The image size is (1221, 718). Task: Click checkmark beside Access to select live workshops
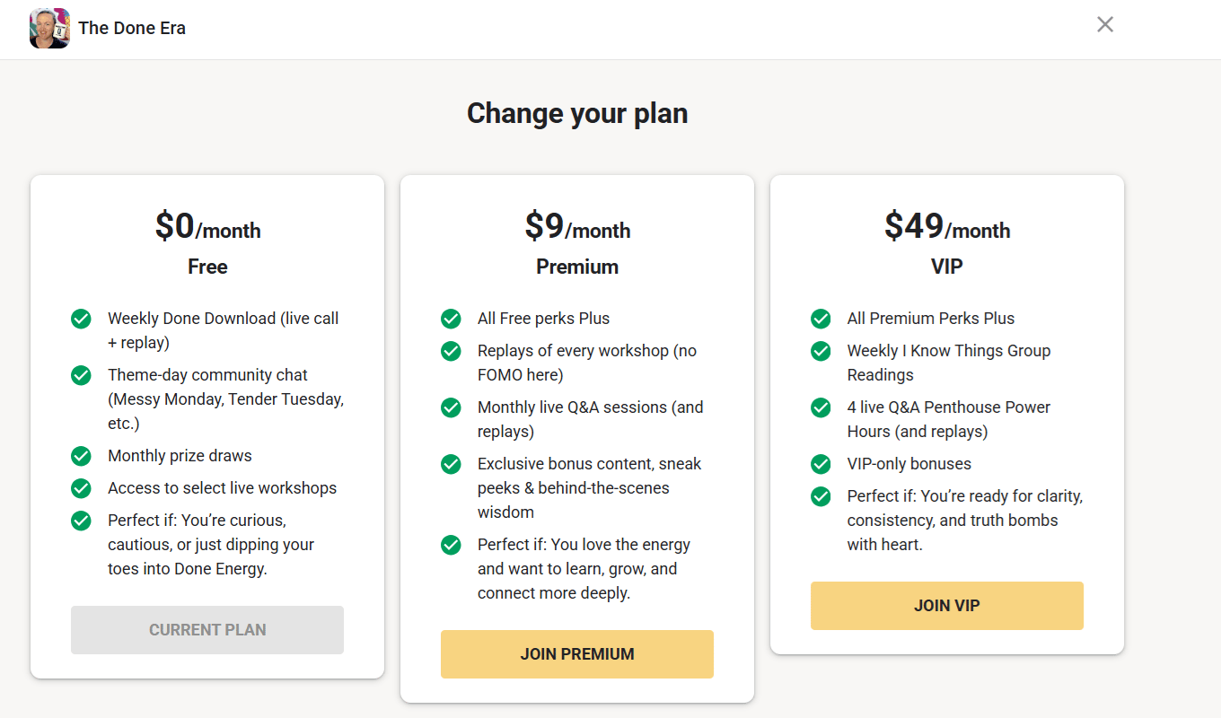tap(81, 488)
